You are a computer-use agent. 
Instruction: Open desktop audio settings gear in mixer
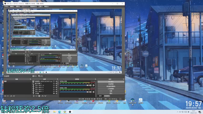93,85
